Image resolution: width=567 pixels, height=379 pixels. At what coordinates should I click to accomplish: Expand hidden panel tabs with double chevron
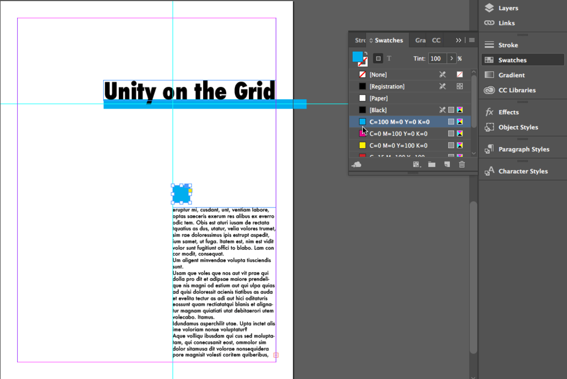(458, 40)
